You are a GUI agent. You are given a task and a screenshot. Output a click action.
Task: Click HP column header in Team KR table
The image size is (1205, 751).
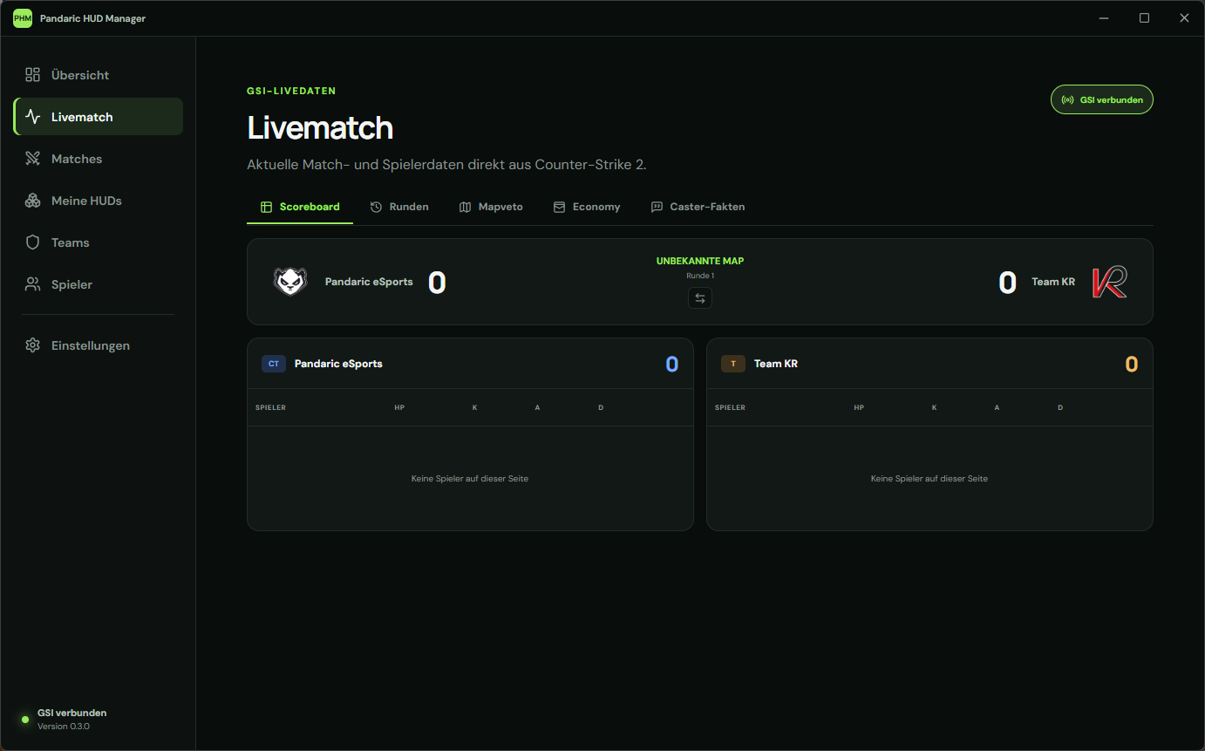pyautogui.click(x=859, y=407)
